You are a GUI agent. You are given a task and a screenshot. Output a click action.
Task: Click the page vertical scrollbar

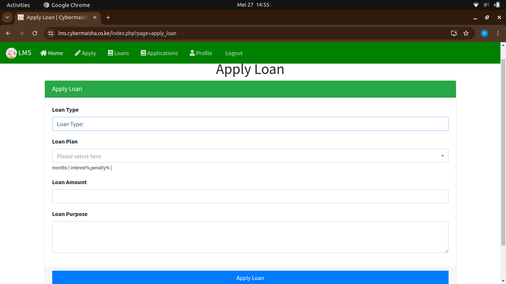point(503,152)
